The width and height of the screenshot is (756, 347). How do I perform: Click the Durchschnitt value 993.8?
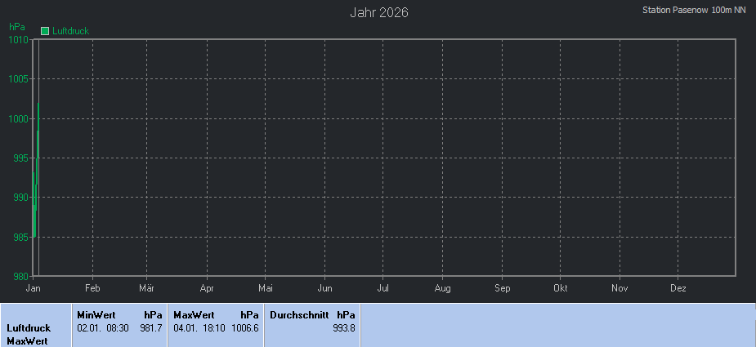tap(344, 327)
